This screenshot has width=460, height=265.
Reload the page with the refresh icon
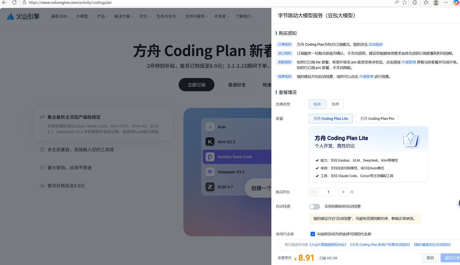pyautogui.click(x=14, y=3)
